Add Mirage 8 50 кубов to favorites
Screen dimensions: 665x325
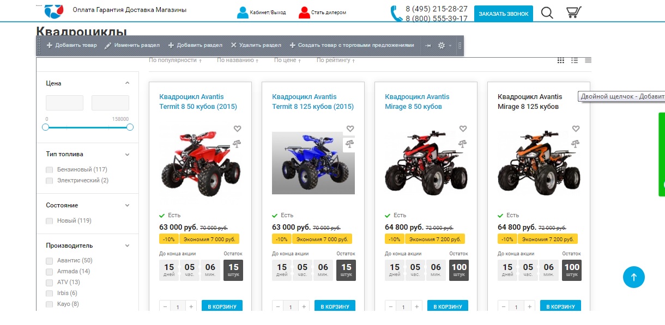pyautogui.click(x=463, y=129)
